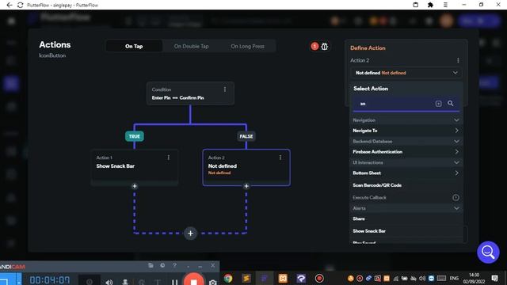Open the Condition node options menu
This screenshot has height=285, width=507.
(225, 89)
